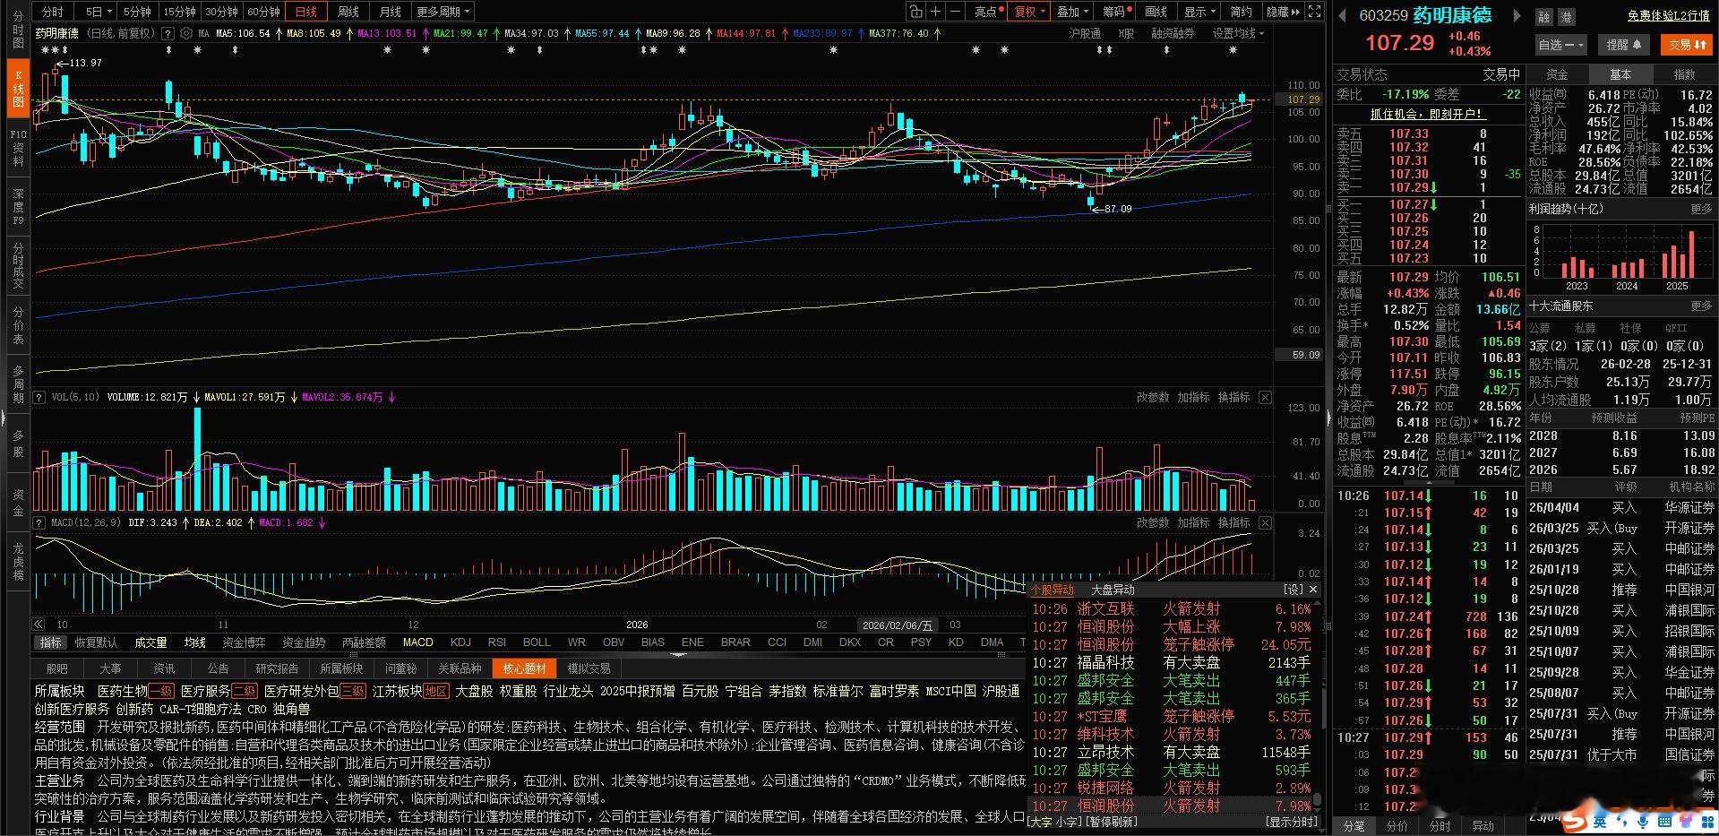Open 公告 tab in bottom panel
Viewport: 1719px width, 836px height.
coord(218,668)
